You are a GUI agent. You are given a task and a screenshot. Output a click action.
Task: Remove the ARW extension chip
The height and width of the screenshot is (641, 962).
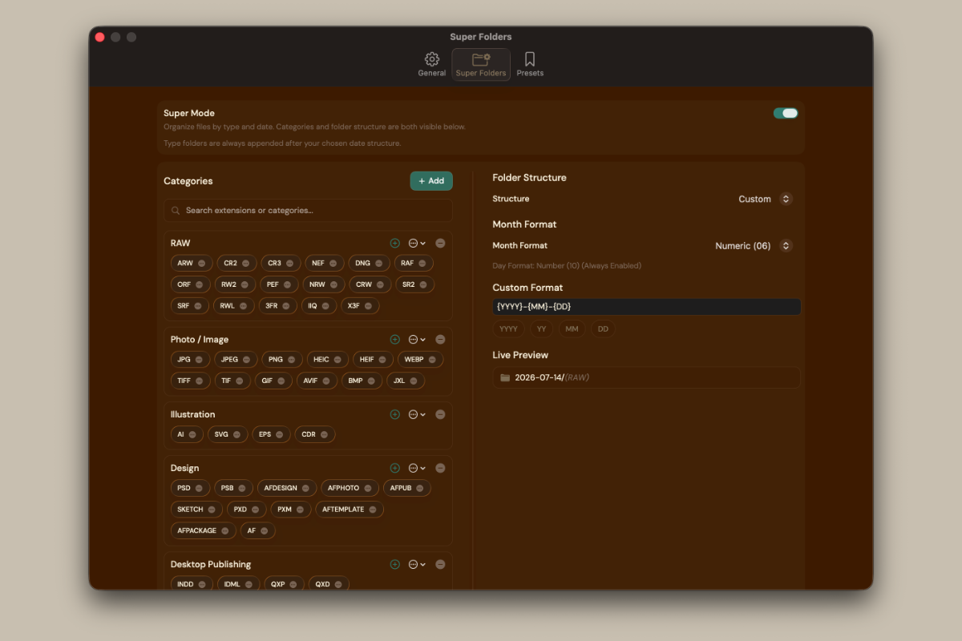click(201, 264)
